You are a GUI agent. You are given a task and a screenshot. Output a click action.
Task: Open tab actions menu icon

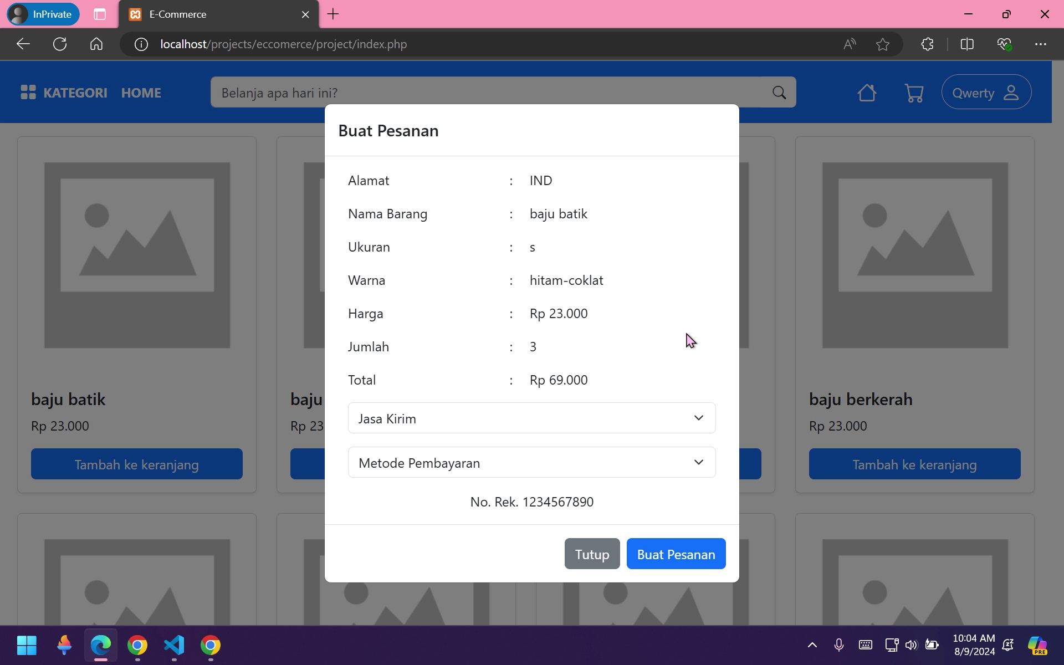tap(100, 14)
